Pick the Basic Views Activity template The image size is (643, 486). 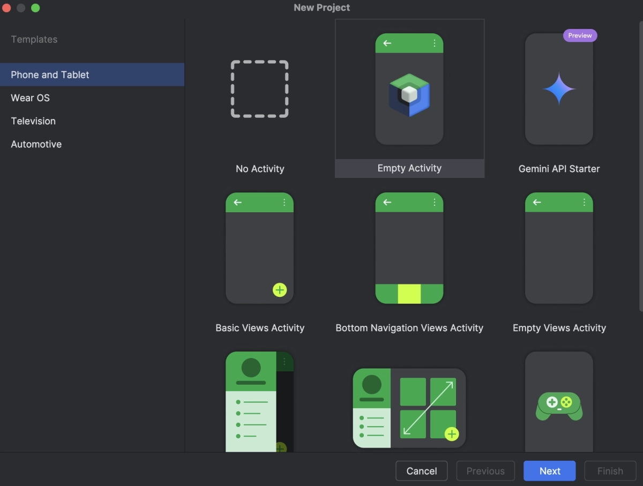point(259,248)
